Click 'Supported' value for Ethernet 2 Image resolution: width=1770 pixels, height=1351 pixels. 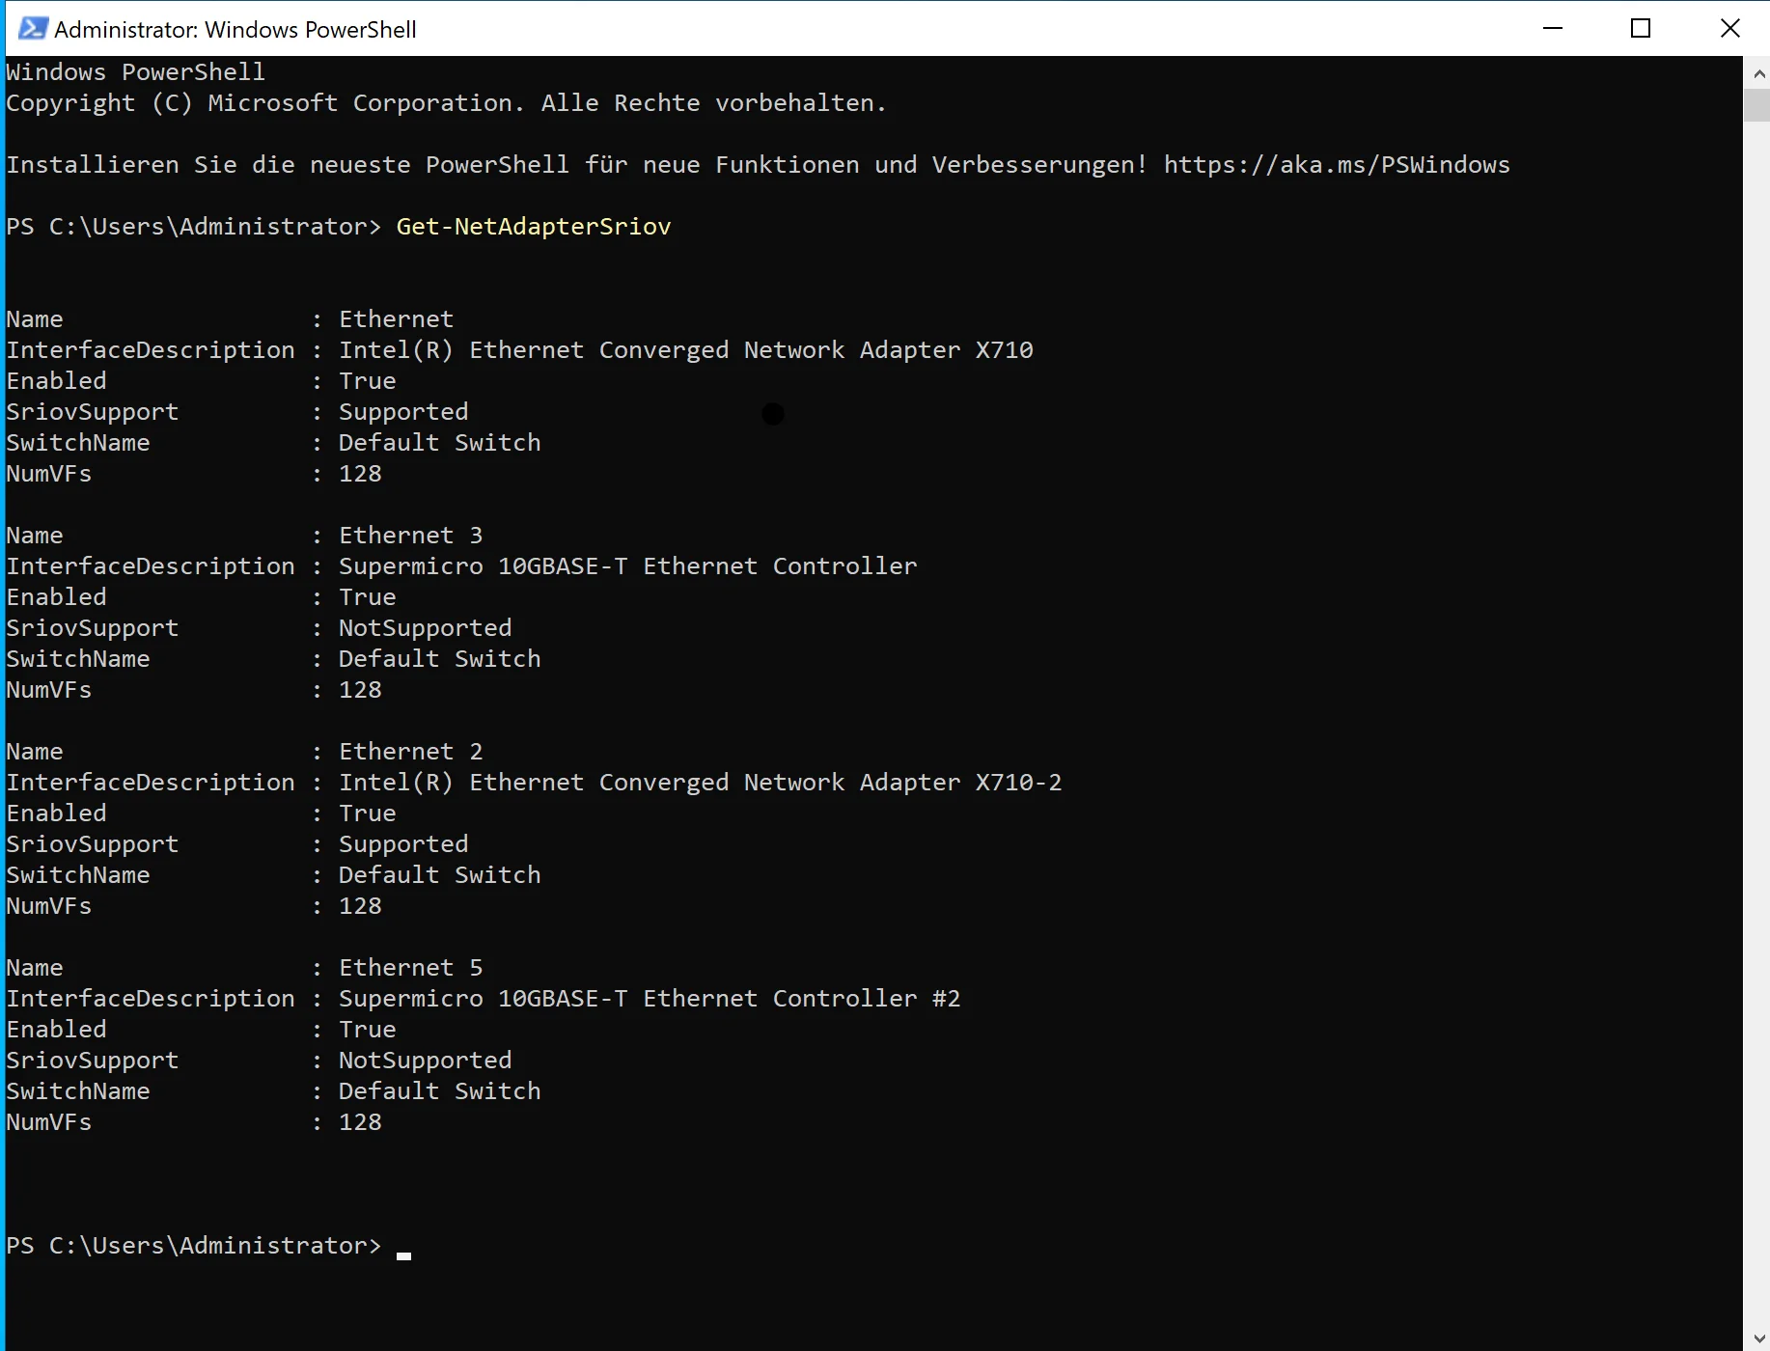403,844
